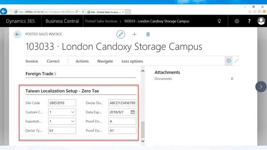This screenshot has height=150, width=267.
Task: Click the pencil Edit icon
Action: click(x=121, y=34)
